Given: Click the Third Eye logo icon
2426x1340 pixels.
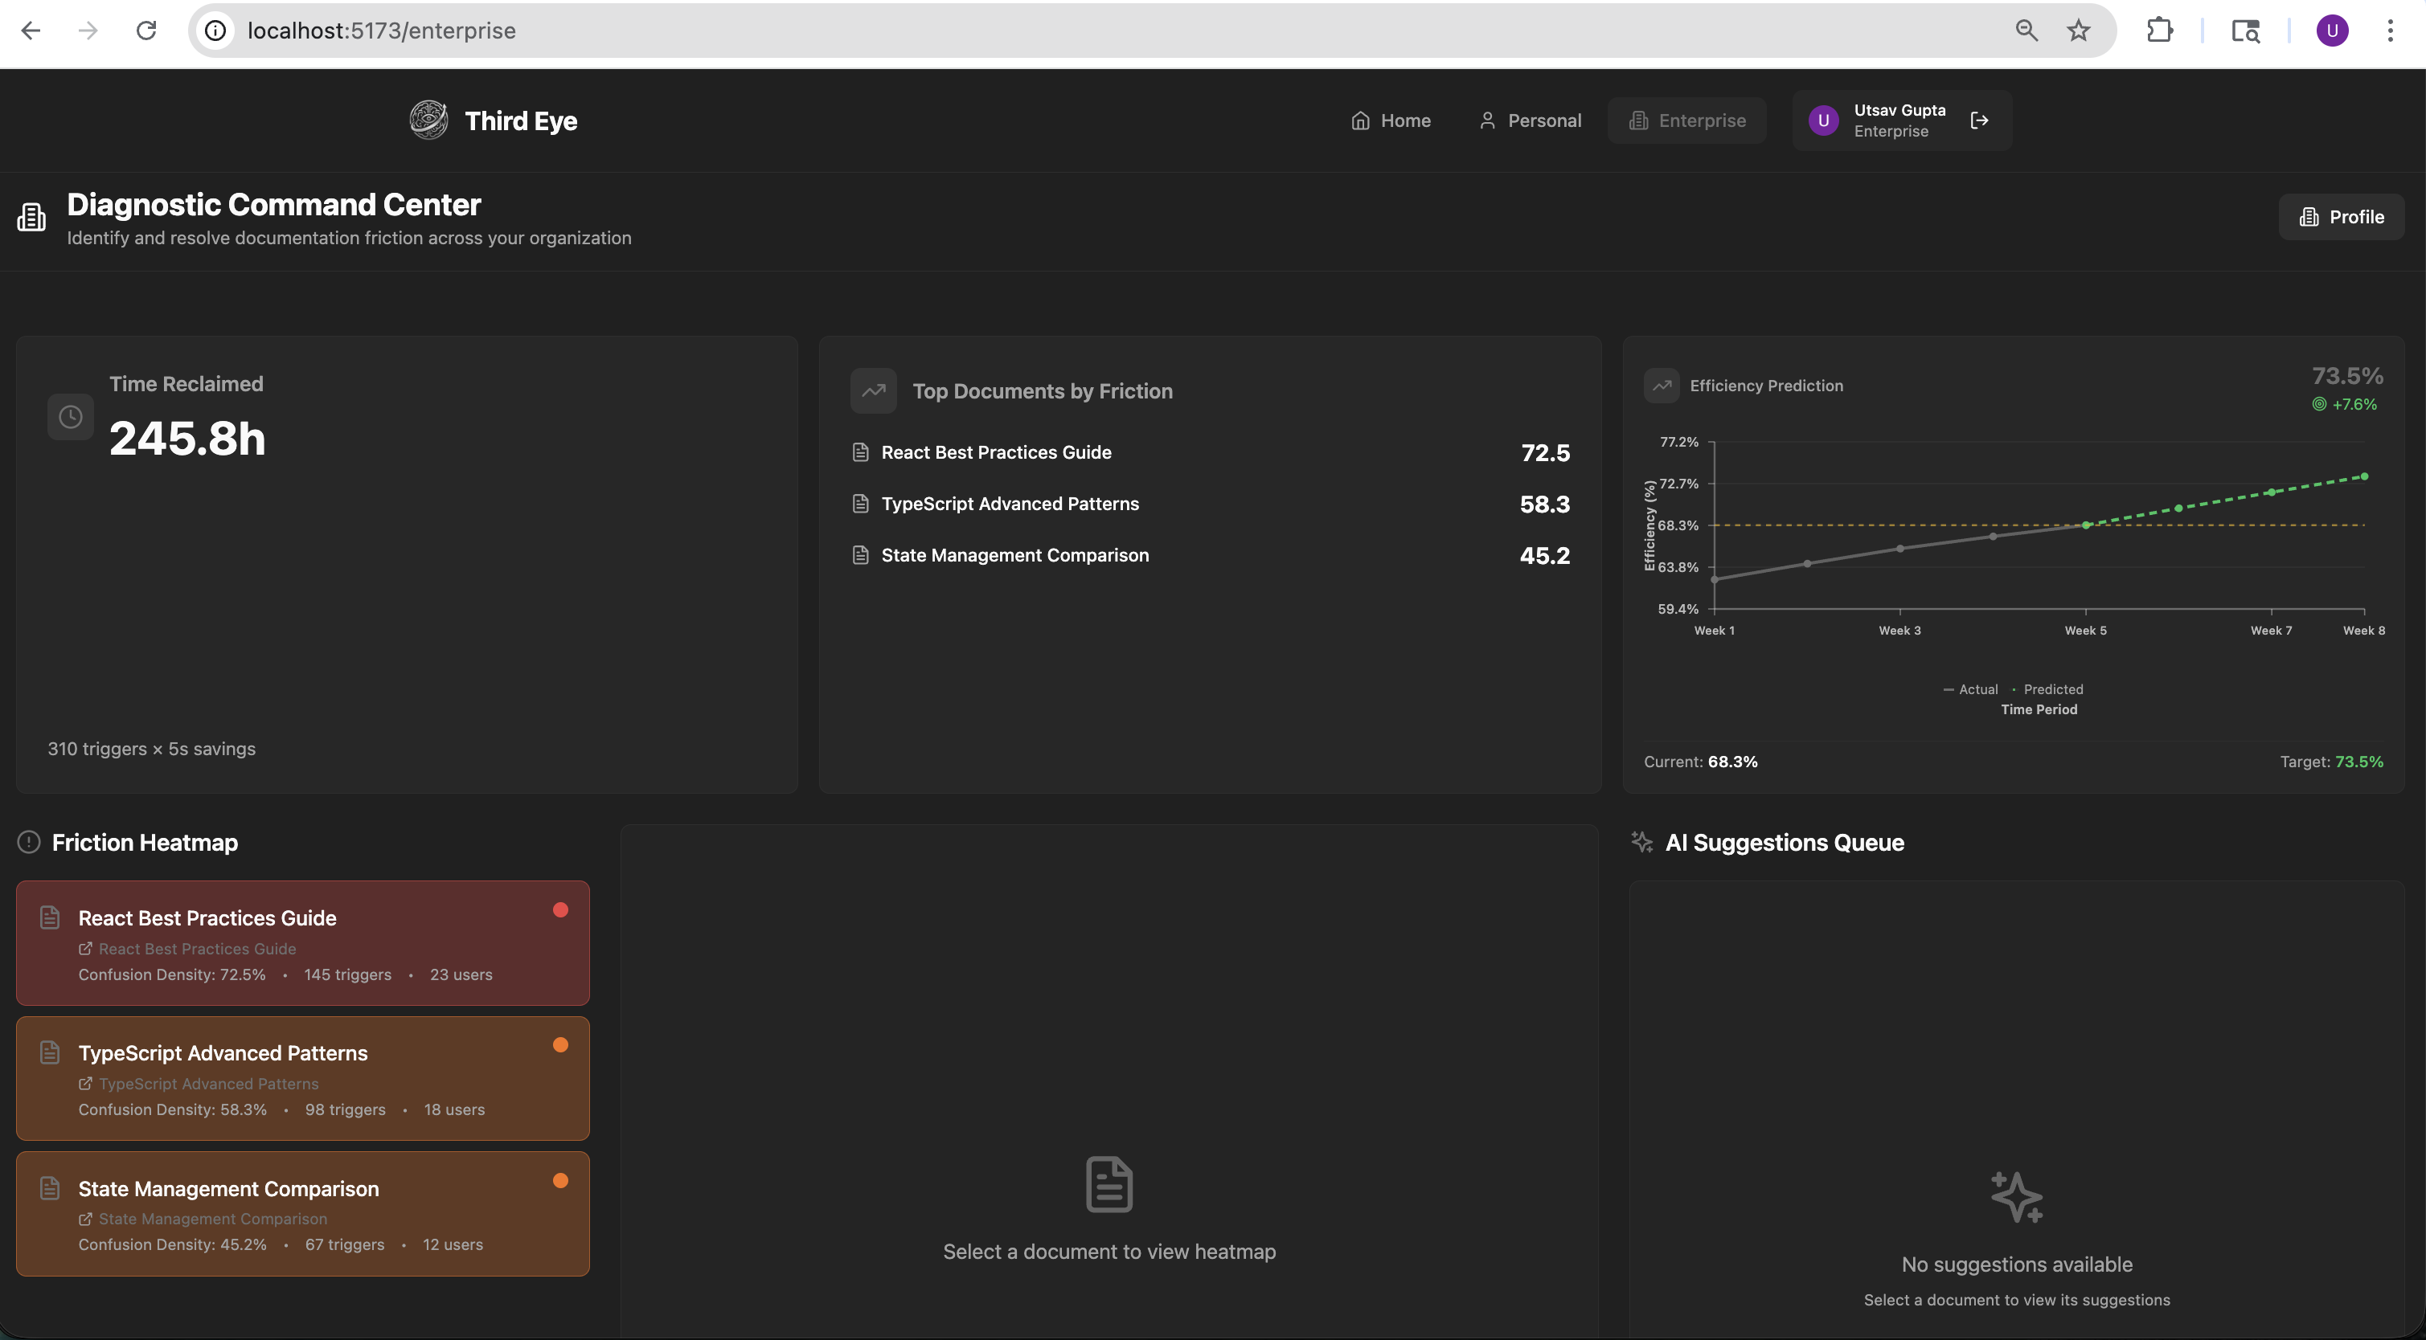Looking at the screenshot, I should pyautogui.click(x=428, y=121).
